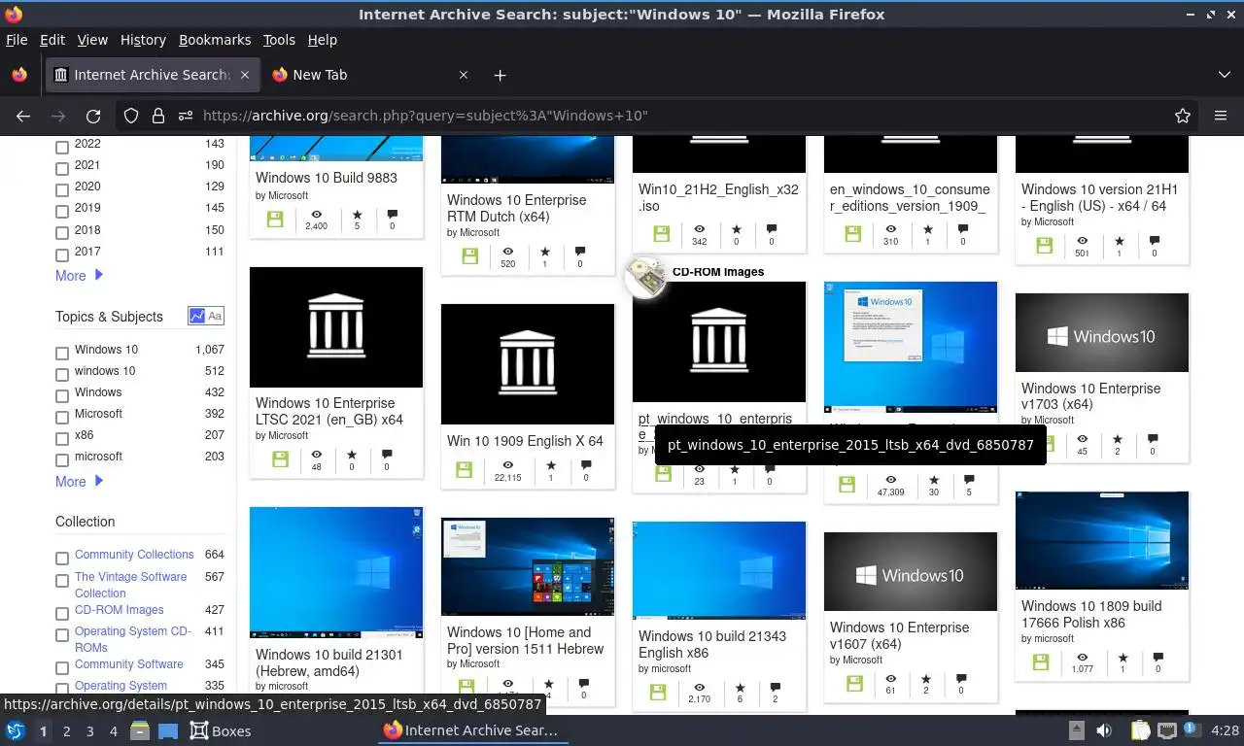Image resolution: width=1244 pixels, height=746 pixels.
Task: Tick the Community Collections checkbox
Action: [x=62, y=559]
